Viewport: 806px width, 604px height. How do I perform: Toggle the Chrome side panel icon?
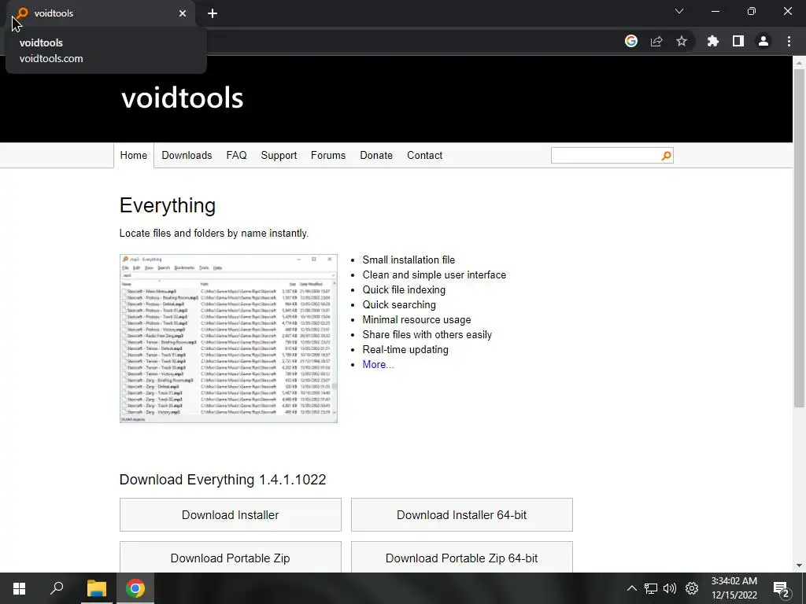[738, 41]
